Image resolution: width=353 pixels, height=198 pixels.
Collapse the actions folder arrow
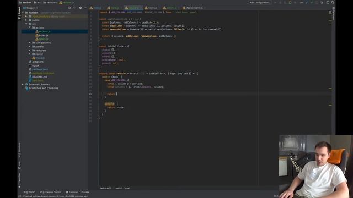click(x=29, y=28)
